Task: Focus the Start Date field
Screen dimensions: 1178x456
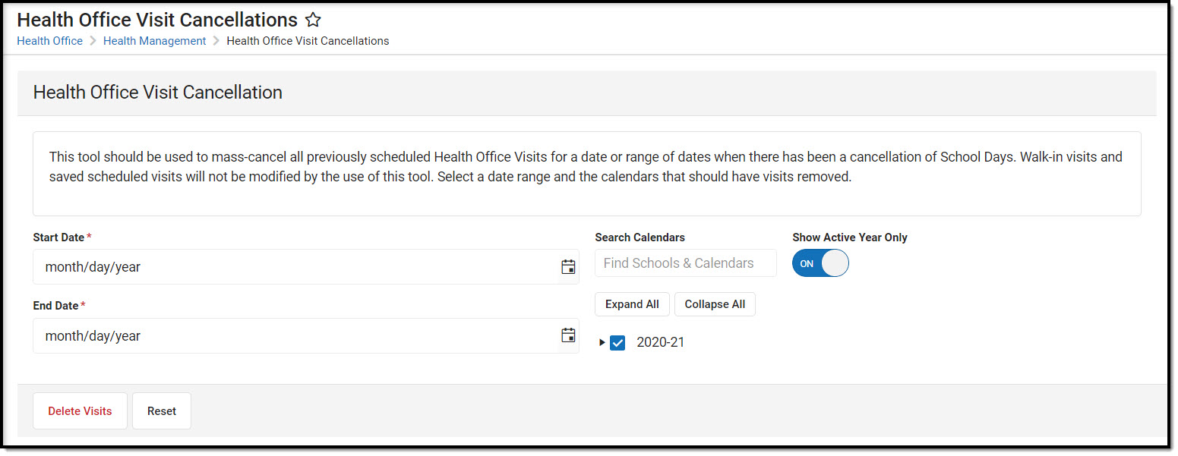Action: (296, 267)
